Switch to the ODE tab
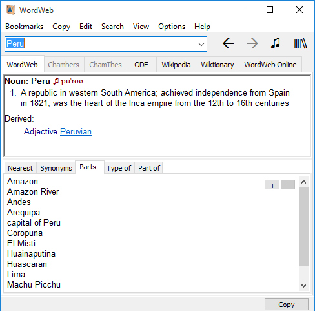Viewport: 315px width, 311px height. (x=141, y=65)
